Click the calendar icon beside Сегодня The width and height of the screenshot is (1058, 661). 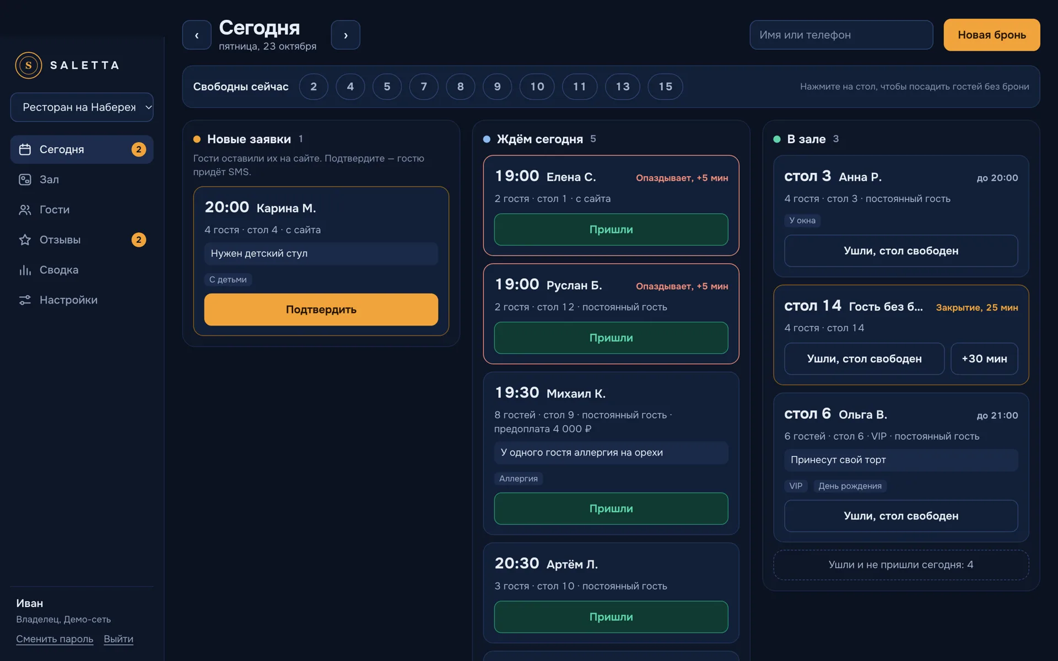tap(25, 149)
